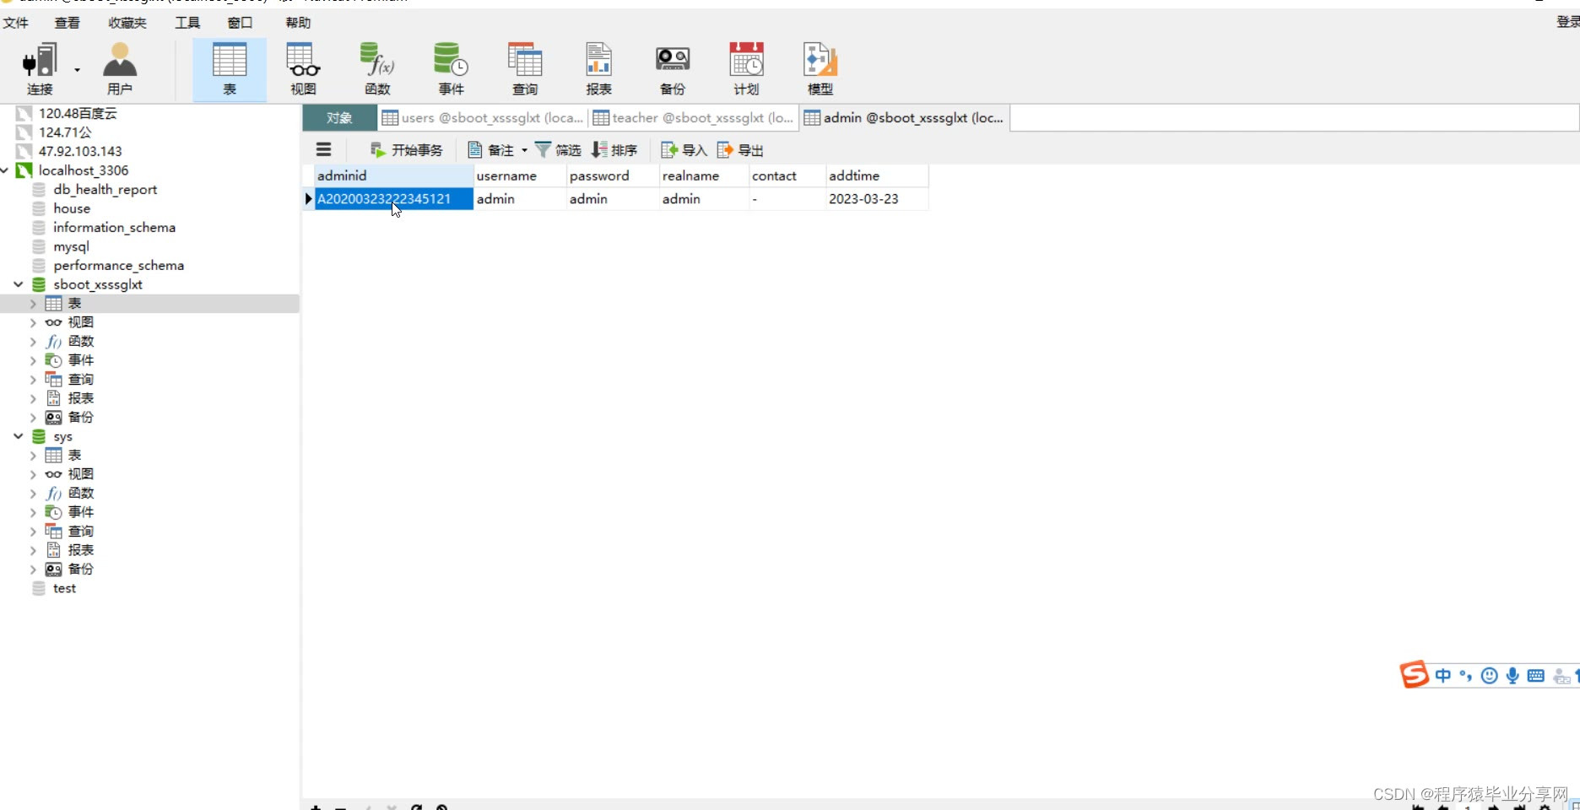This screenshot has width=1580, height=810.
Task: Select performance_schema database
Action: point(118,266)
